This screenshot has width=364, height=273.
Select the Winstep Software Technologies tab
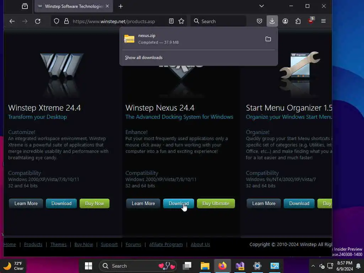tap(74, 6)
